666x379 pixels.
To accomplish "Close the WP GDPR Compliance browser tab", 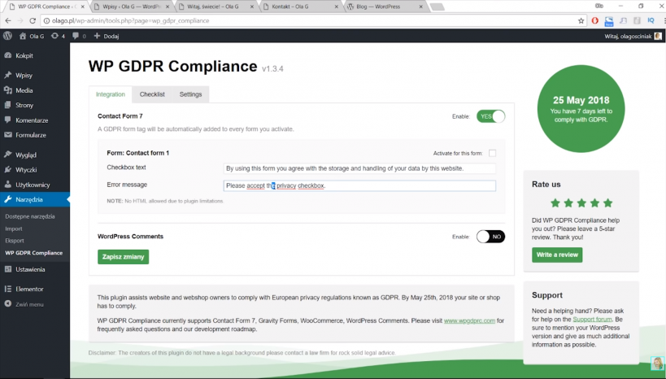I will (x=82, y=7).
